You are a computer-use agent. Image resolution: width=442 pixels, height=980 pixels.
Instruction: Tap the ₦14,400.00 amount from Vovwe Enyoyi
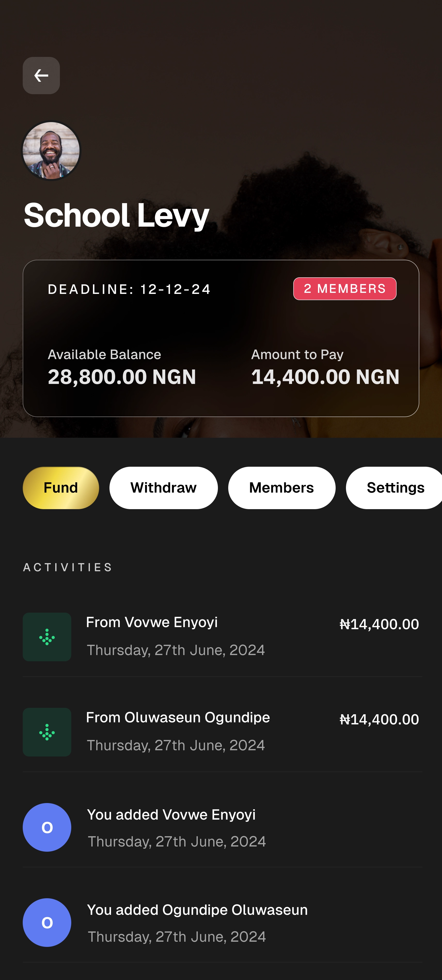[x=379, y=624]
